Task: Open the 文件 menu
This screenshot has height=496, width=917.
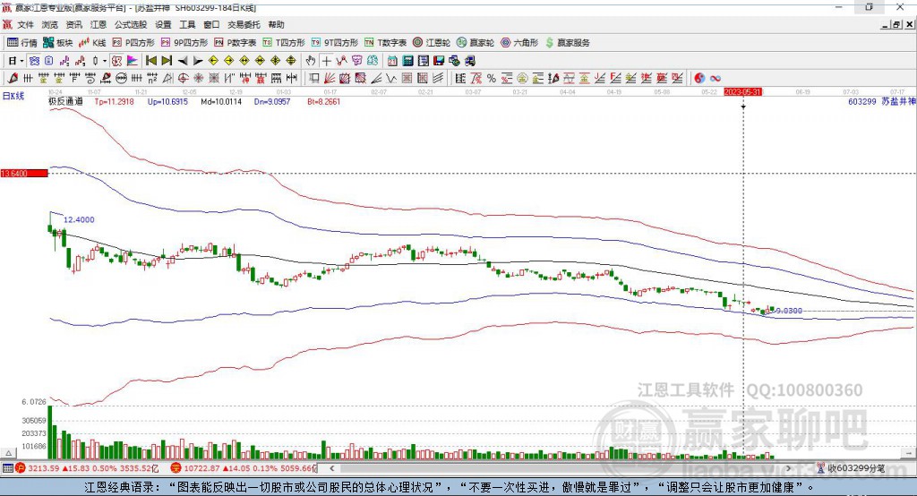Action: click(x=25, y=24)
